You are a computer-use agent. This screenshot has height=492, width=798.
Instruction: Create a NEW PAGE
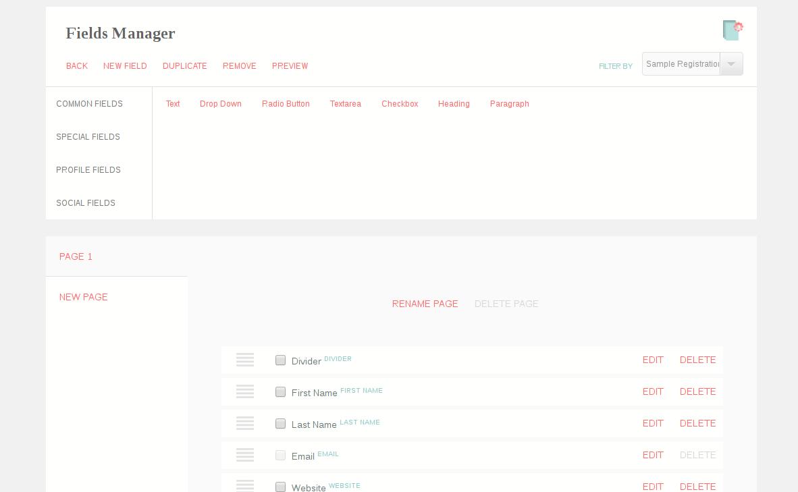point(83,297)
